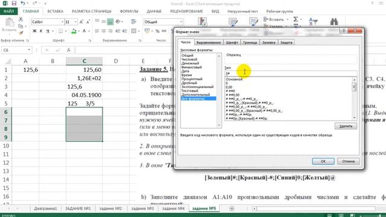
Task: Apply font color letter A
Action: pyautogui.click(x=84, y=31)
